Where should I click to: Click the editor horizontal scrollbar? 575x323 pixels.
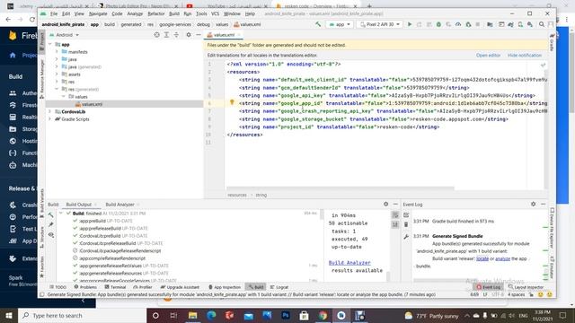coord(340,188)
